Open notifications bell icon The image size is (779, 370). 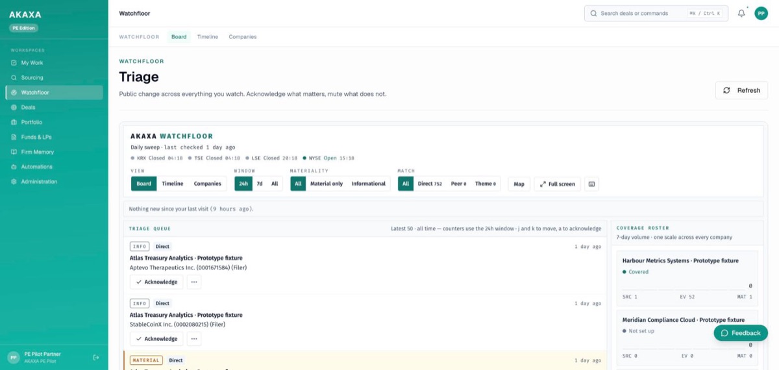tap(741, 13)
